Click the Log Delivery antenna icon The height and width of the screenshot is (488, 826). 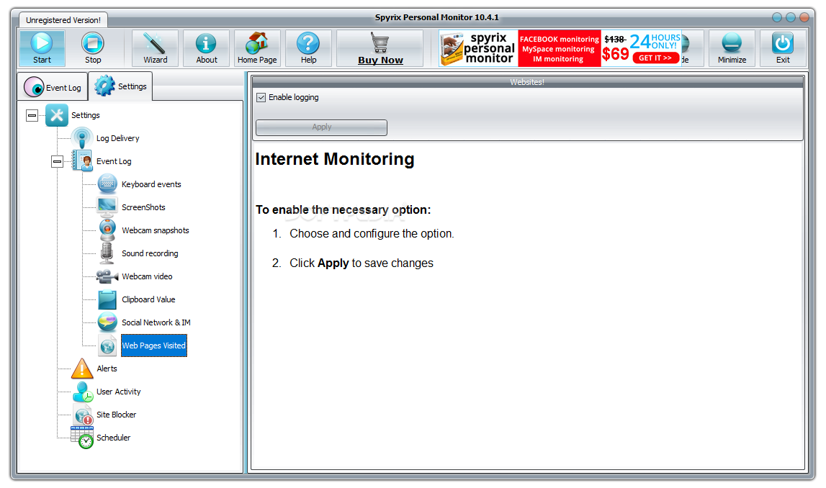(x=82, y=138)
